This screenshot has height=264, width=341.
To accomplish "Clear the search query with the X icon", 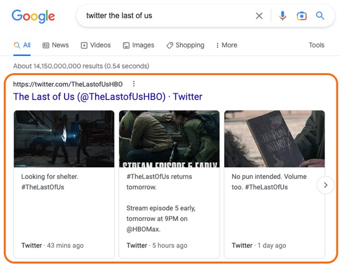I will pyautogui.click(x=259, y=16).
